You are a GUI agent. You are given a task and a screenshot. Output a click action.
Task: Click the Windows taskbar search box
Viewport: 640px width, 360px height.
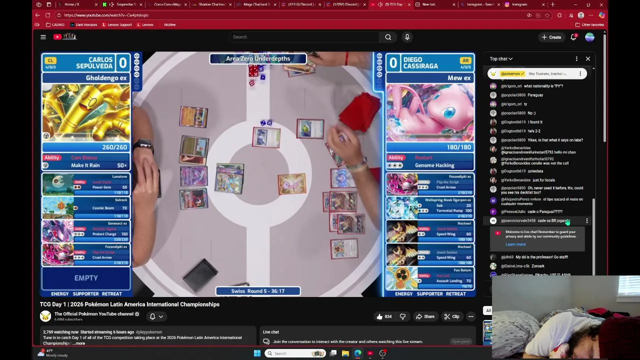coord(295,353)
